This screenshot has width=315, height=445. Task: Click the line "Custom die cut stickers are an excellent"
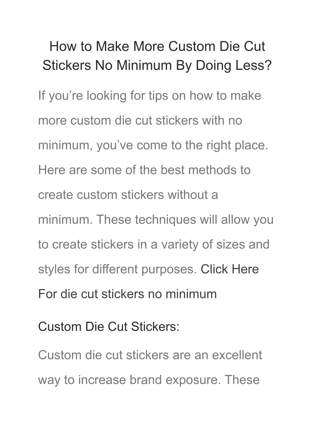[x=150, y=355]
